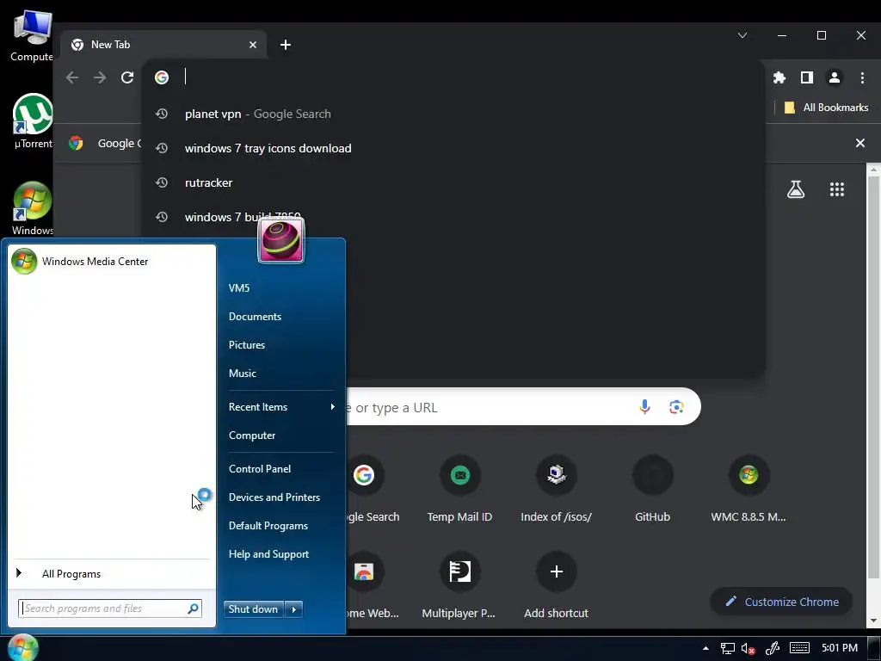Open Computer from Start menu
Image resolution: width=881 pixels, height=661 pixels.
pyautogui.click(x=252, y=435)
